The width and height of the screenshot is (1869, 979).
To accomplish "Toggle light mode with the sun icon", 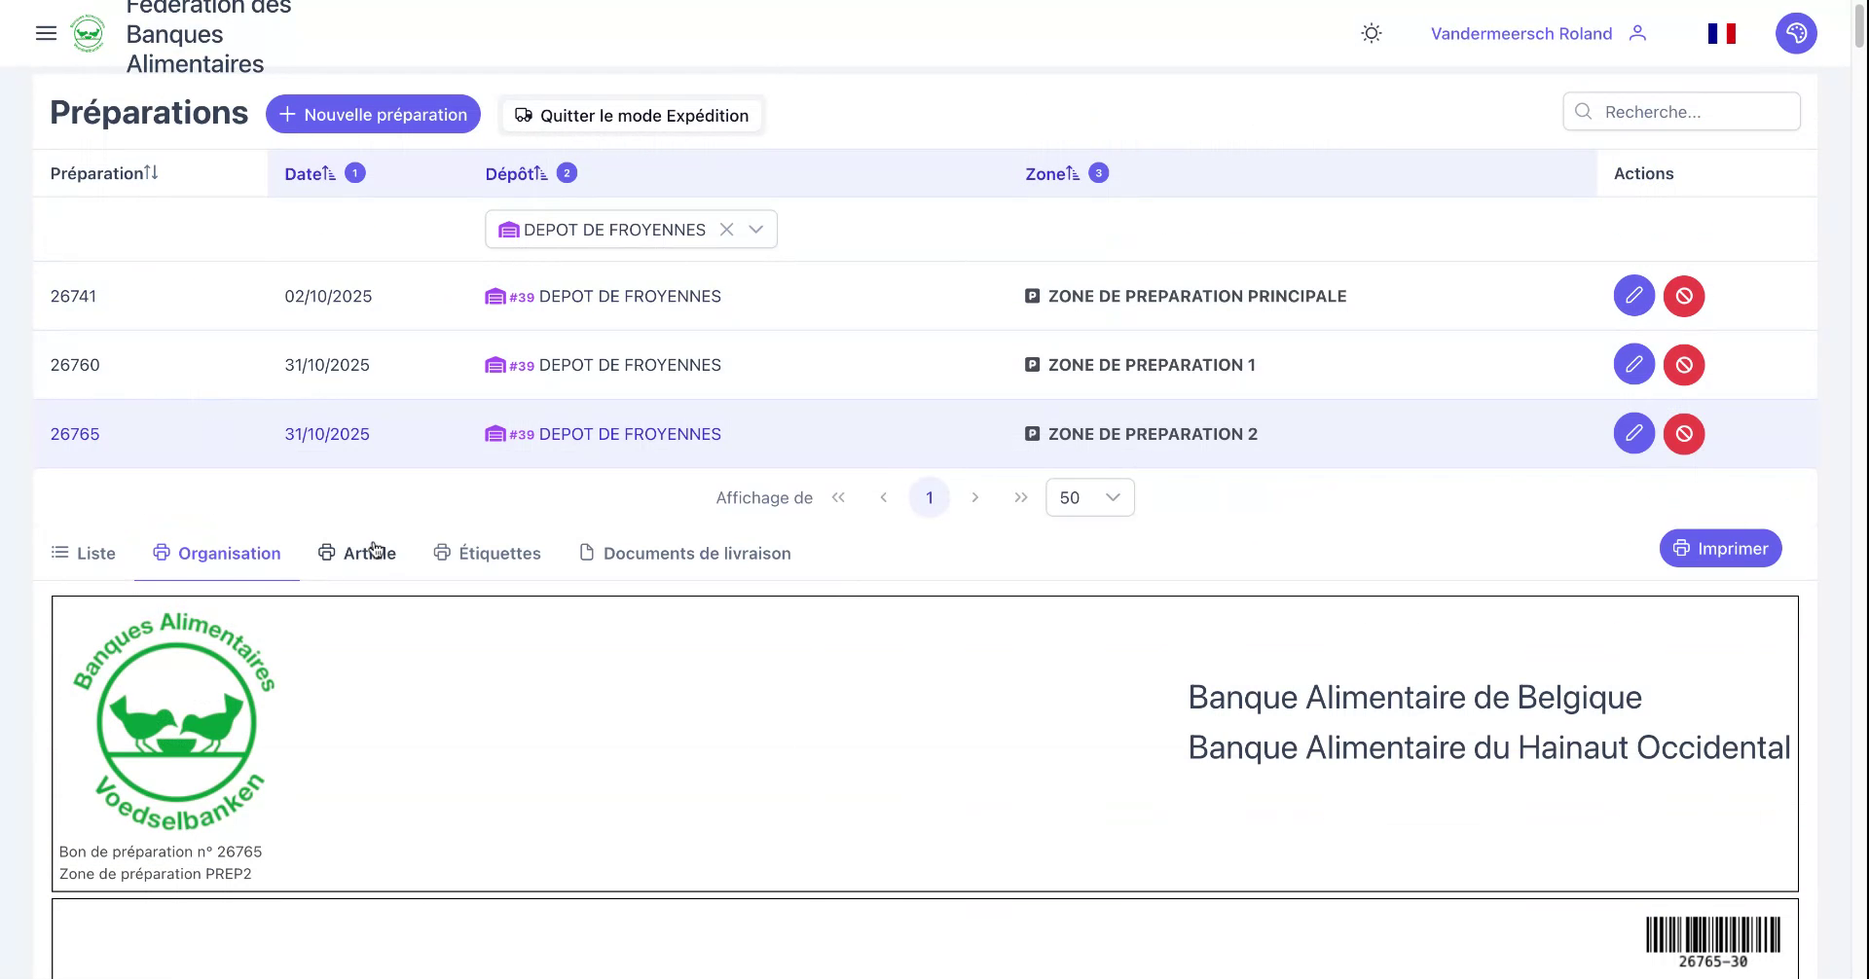I will tap(1371, 33).
